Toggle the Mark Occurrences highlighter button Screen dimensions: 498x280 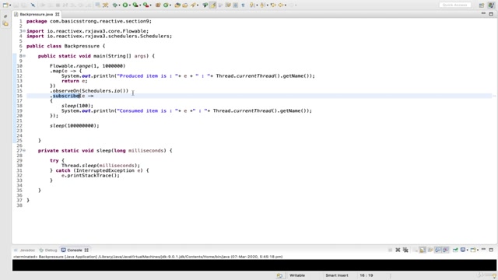click(x=212, y=5)
